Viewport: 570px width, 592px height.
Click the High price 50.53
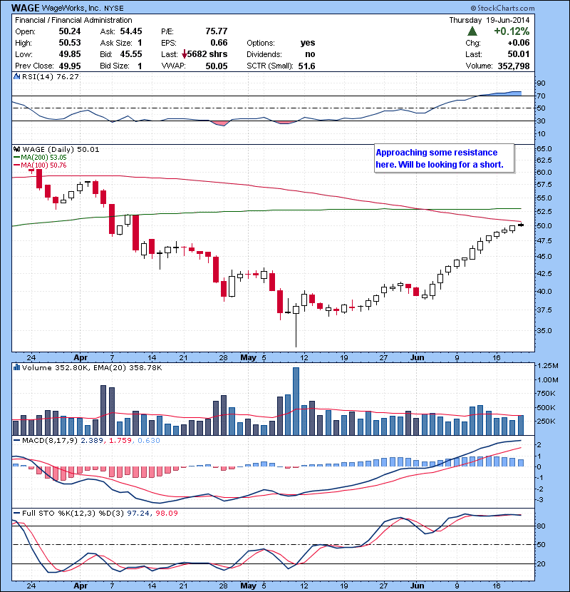pos(69,43)
